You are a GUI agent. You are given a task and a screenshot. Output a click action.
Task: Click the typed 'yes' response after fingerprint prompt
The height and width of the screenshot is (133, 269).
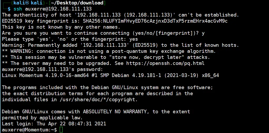coord(134,39)
